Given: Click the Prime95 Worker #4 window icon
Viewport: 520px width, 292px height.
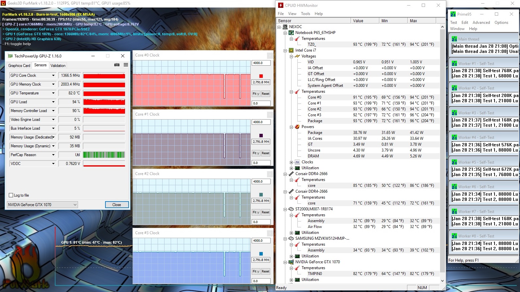Looking at the screenshot, I should pyautogui.click(x=454, y=137).
